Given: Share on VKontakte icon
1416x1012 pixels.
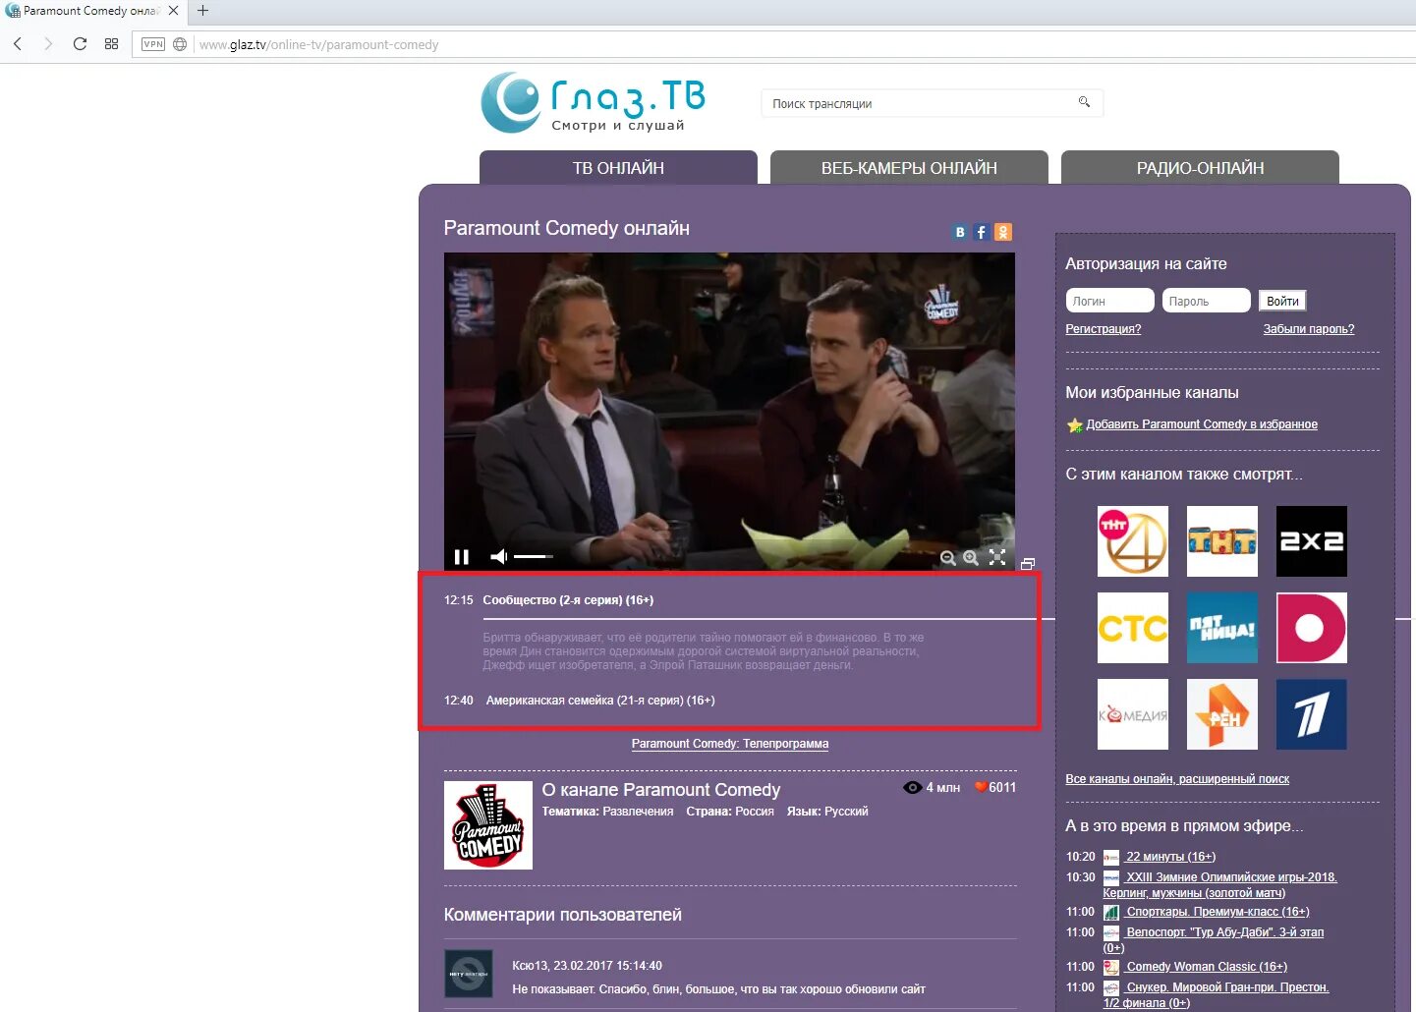Looking at the screenshot, I should 960,232.
